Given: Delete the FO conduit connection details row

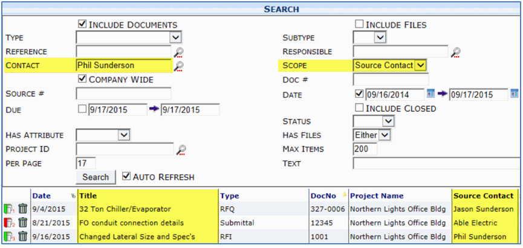Looking at the screenshot, I should (23, 223).
